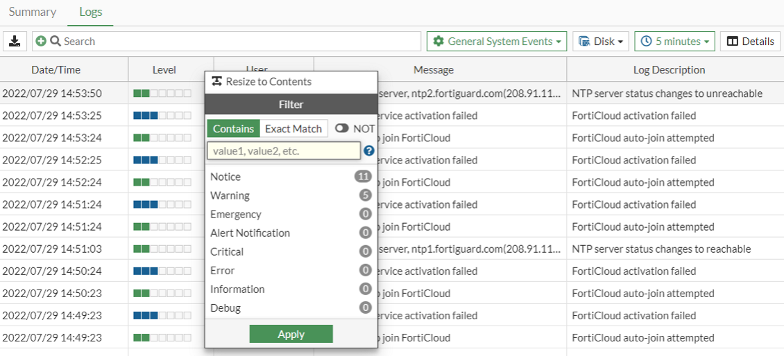Viewport: 784px width, 356px height.
Task: Click the level bar of the first log row
Action: pos(162,94)
